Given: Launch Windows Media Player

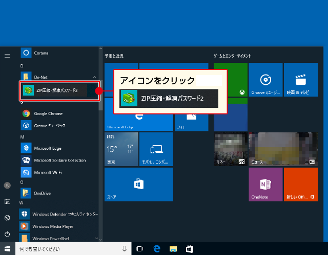Looking at the screenshot, I should coord(58,226).
